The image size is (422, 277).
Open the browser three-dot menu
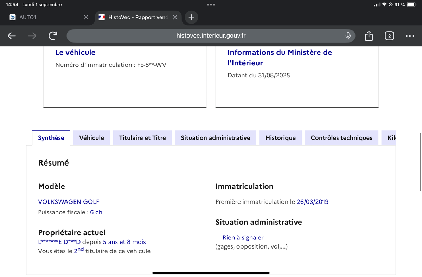[410, 36]
